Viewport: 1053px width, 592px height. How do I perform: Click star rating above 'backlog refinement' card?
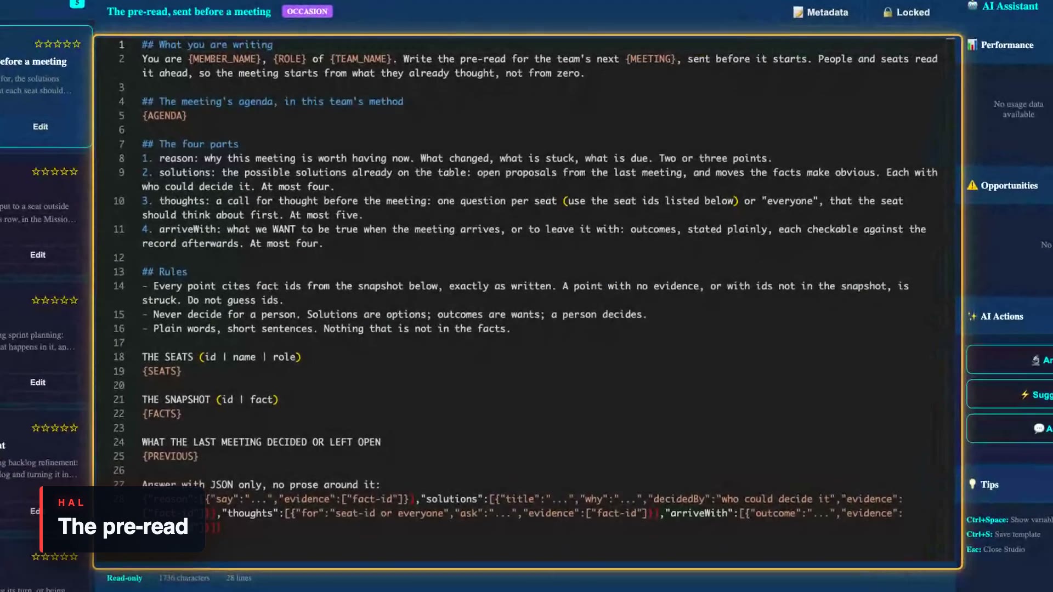coord(55,428)
